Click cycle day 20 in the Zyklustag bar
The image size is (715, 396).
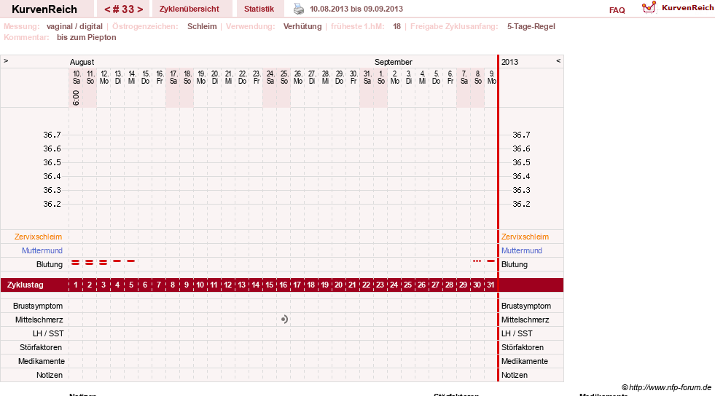[338, 285]
